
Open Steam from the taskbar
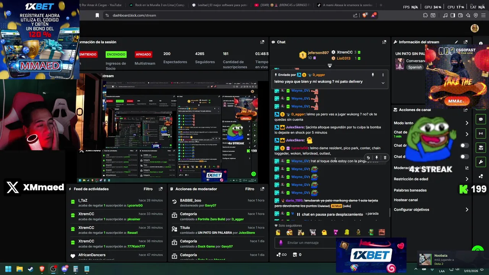click(31, 269)
